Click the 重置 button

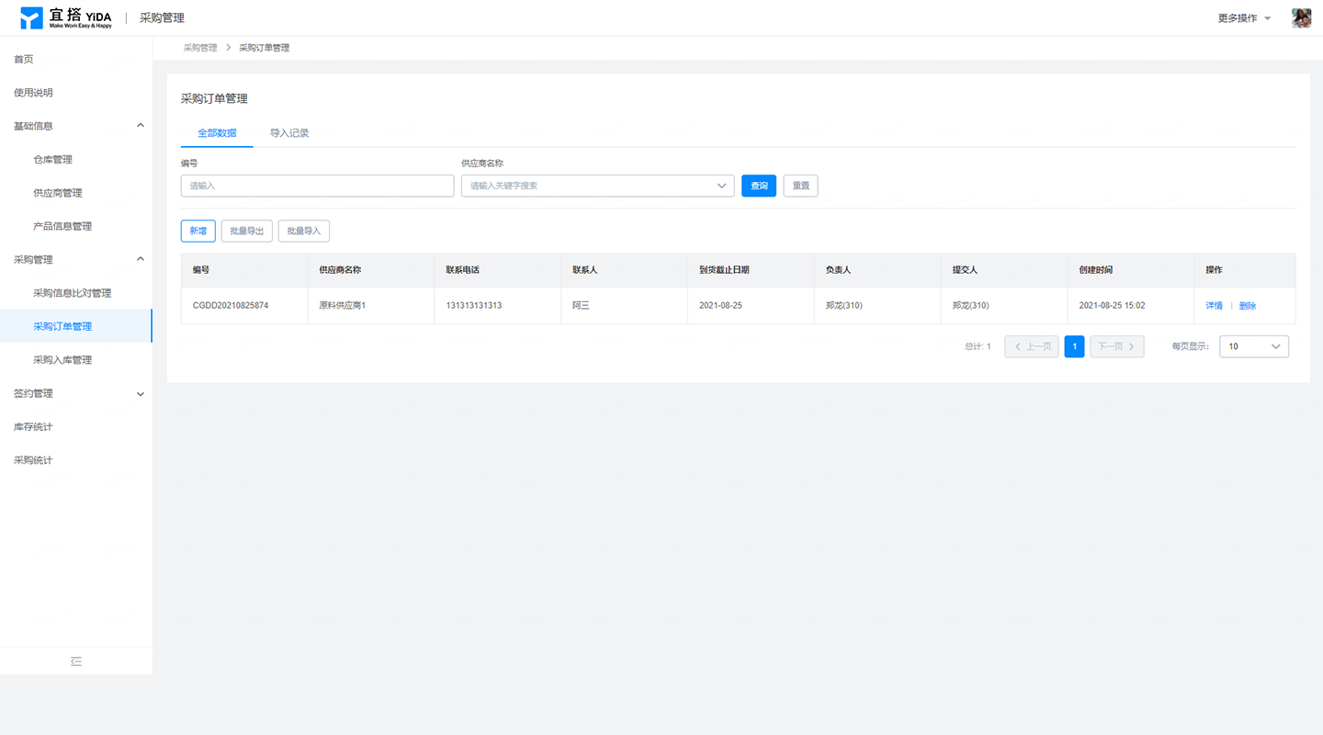click(x=800, y=186)
